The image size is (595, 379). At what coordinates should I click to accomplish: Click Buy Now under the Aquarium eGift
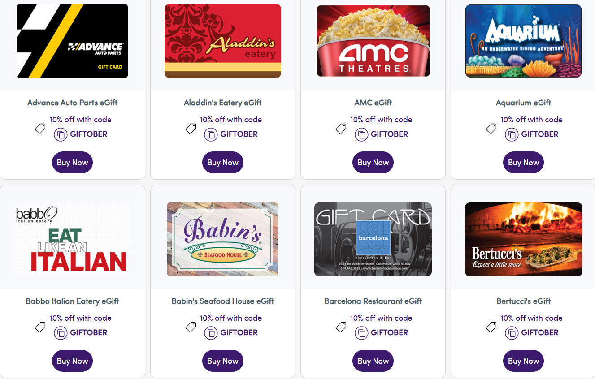[x=523, y=162]
